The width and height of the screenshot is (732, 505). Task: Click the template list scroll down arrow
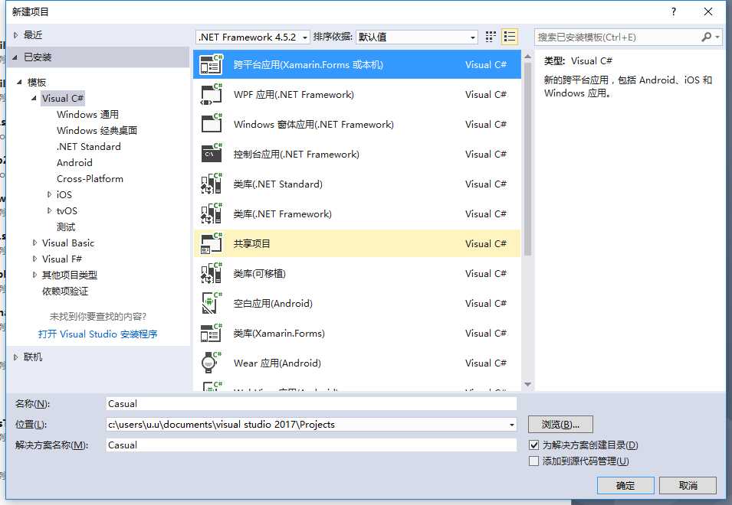click(x=527, y=384)
